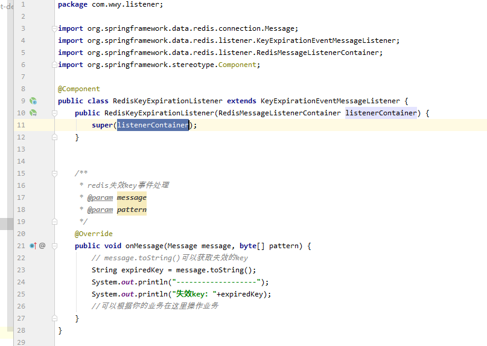Collapse the import block fold marker on line 3
The image size is (487, 346).
click(x=54, y=28)
